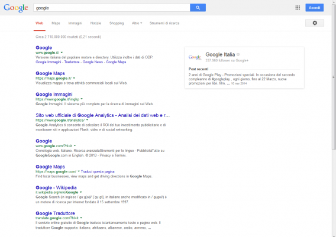Viewport: 336px width, 237px height.
Task: Click the 10 mar 2014 post date
Action: (x=239, y=83)
